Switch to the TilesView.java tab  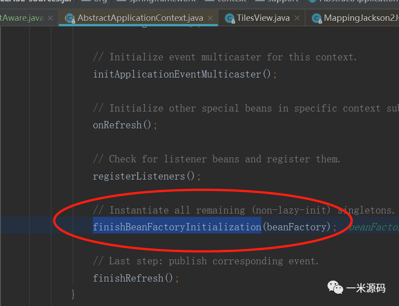click(263, 19)
